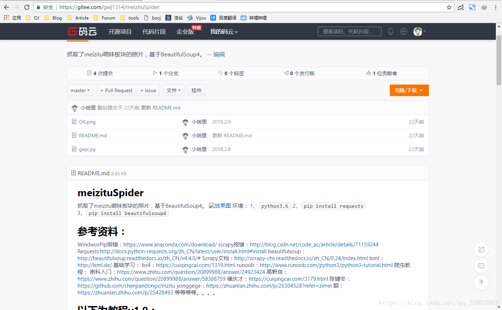Open the bzoj bookmark
The width and height of the screenshot is (502, 310).
coord(152,18)
